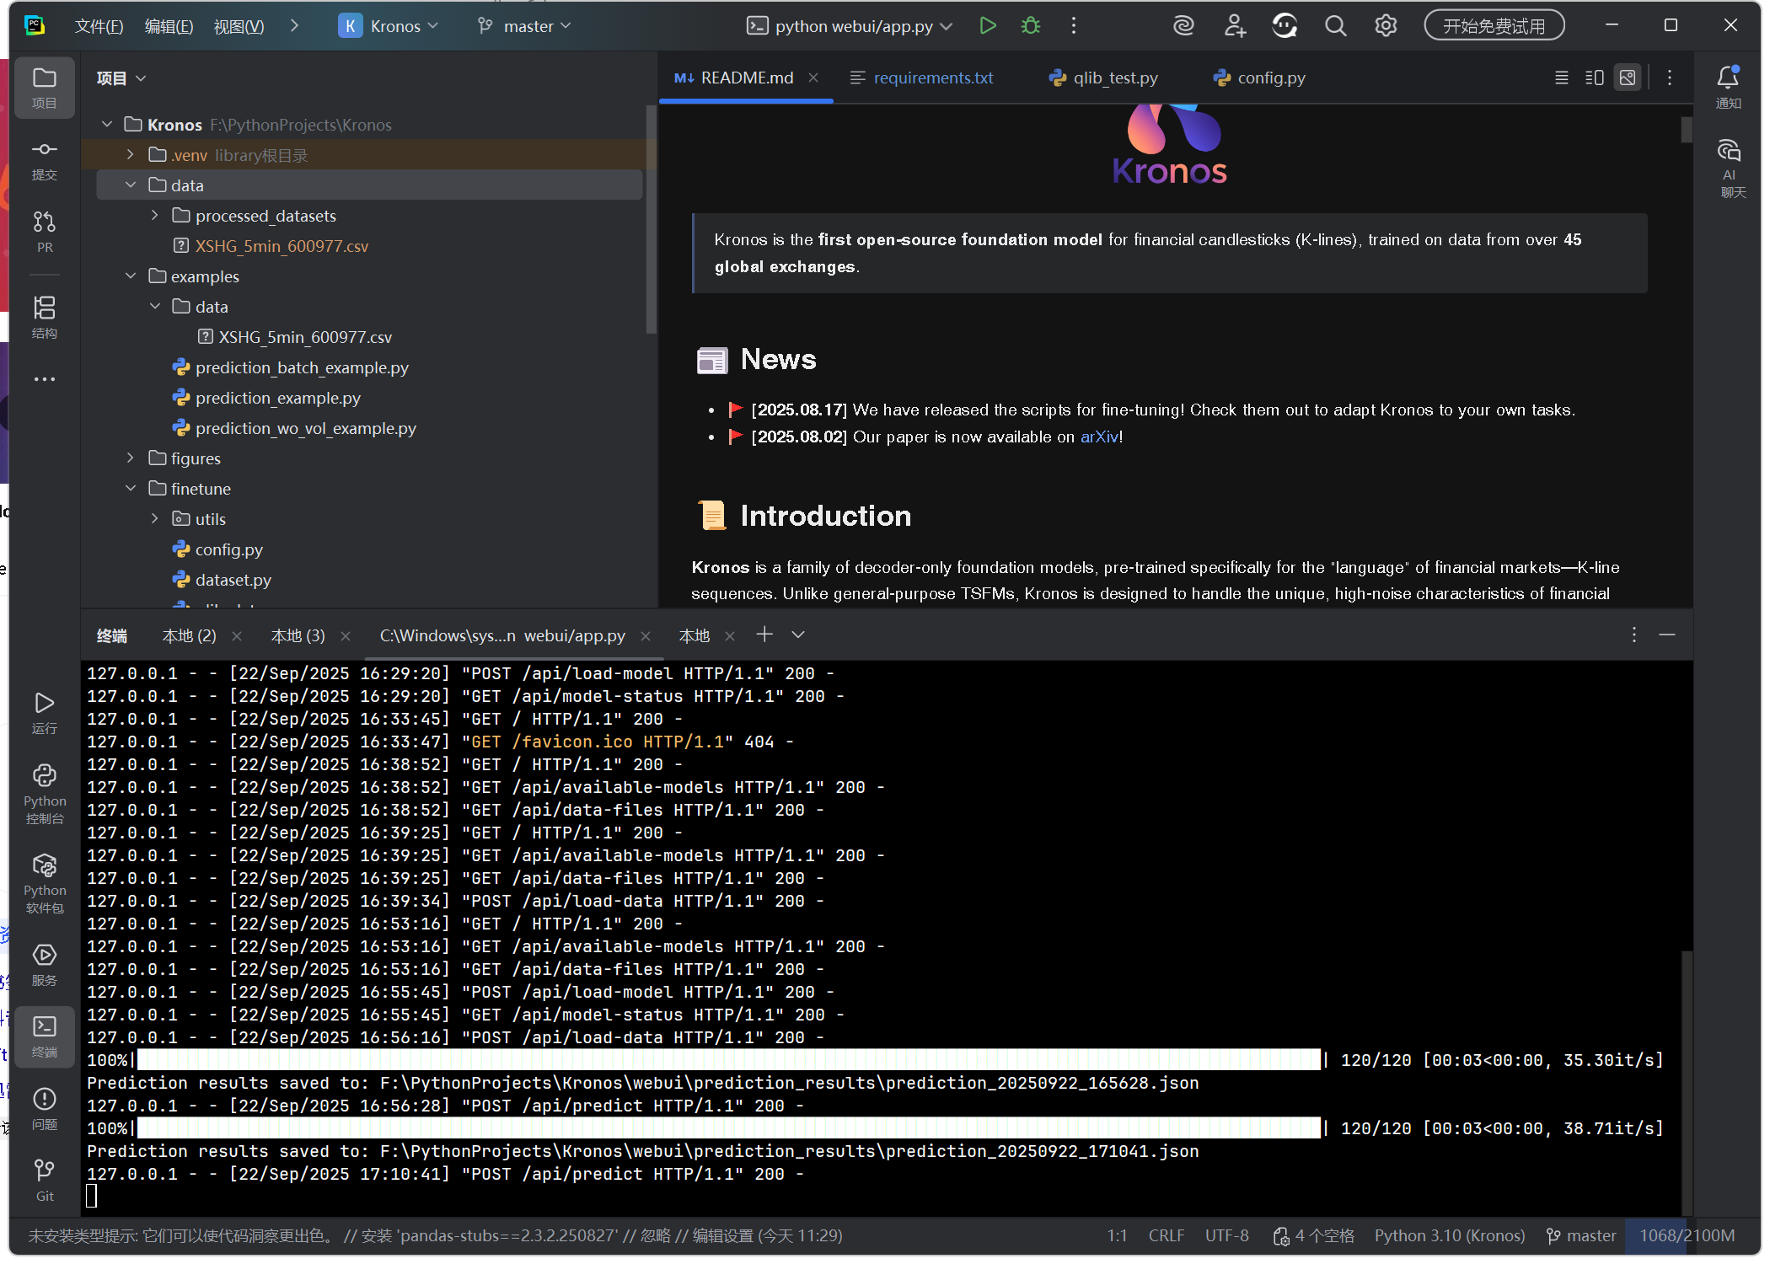Open the Problems (问题) tool window

tap(45, 1108)
